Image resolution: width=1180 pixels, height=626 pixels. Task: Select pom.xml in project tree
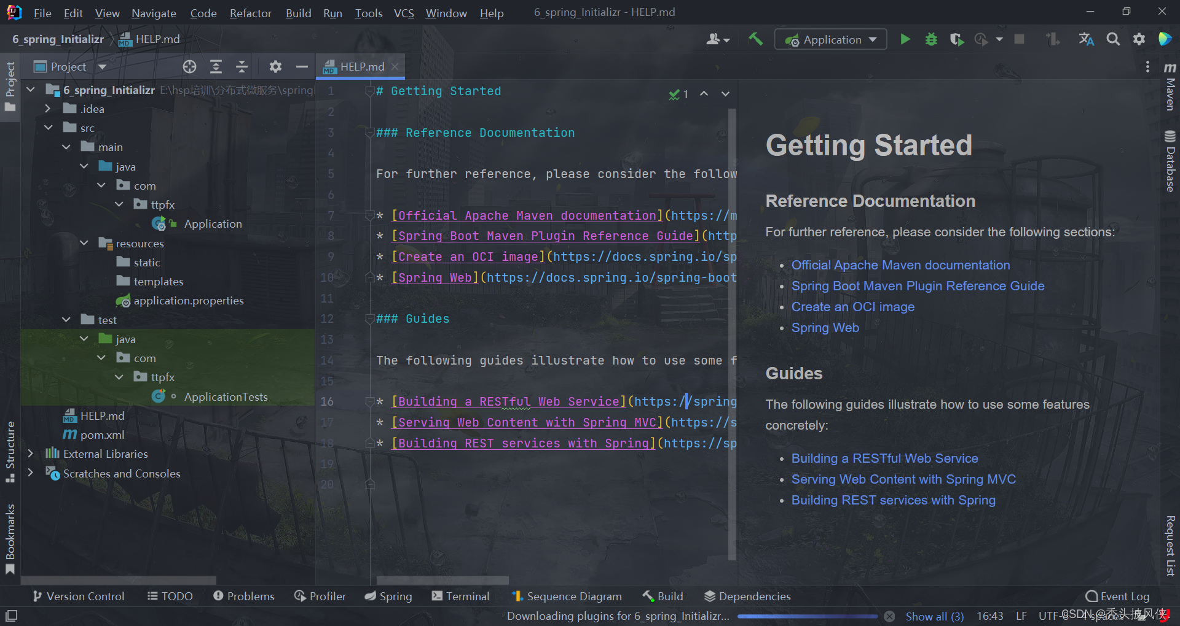point(102,435)
